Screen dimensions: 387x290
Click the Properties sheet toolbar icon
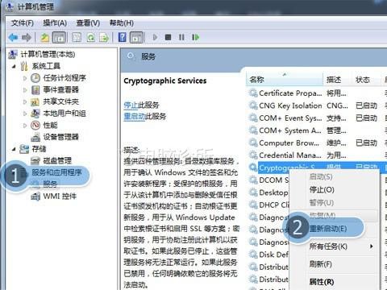click(x=77, y=37)
